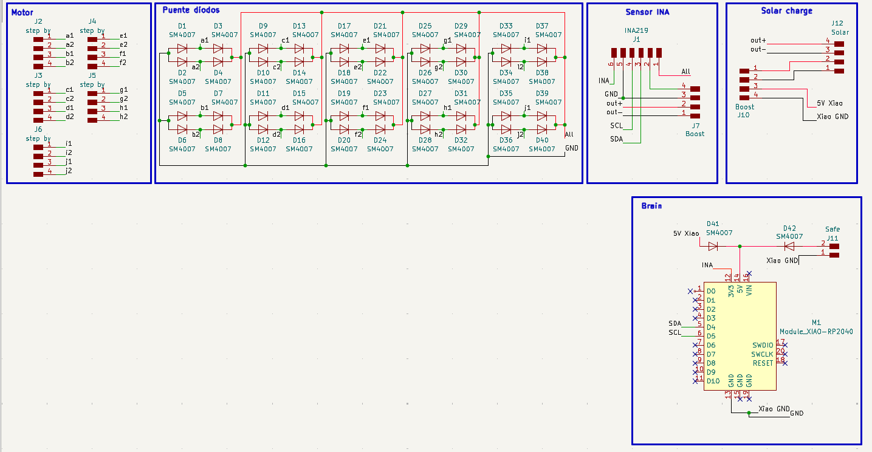Select the D21 diode reference label

[380, 26]
